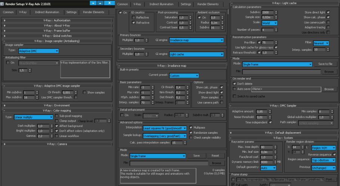Expand the V-Ray:: Default displacement rollout
This screenshot has height=186, width=340.
pyautogui.click(x=283, y=133)
